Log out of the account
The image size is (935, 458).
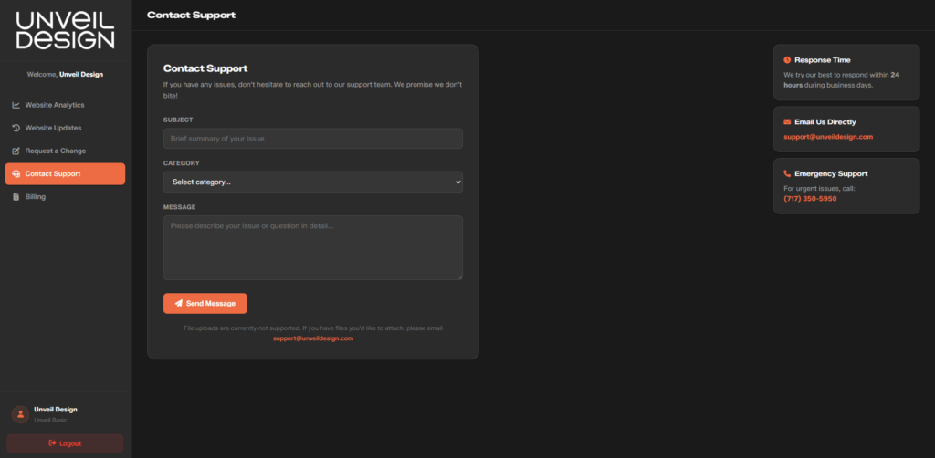point(65,443)
